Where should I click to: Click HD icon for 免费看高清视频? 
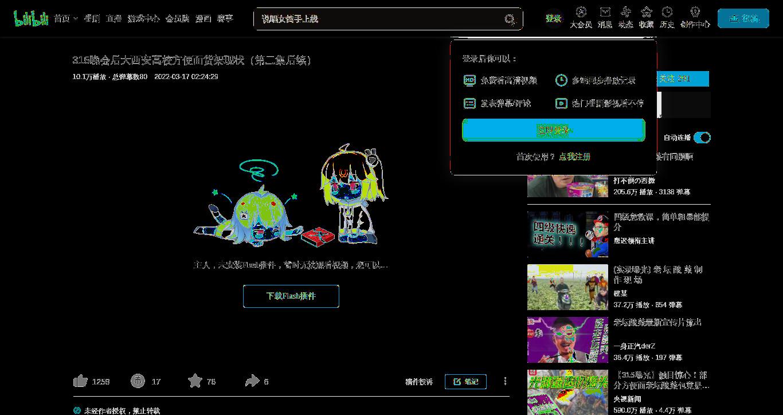[469, 80]
